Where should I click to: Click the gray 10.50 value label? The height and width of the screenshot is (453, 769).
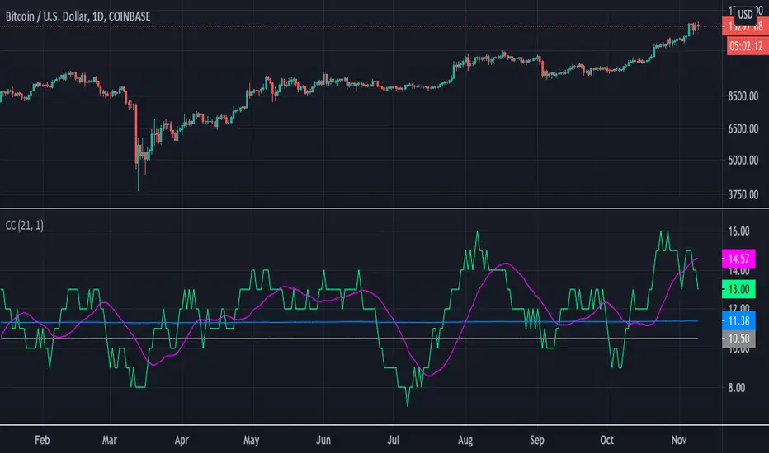tap(738, 339)
